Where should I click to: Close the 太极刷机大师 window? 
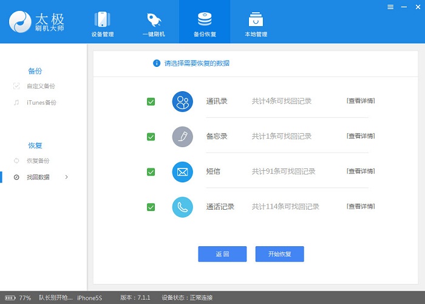[418, 7]
